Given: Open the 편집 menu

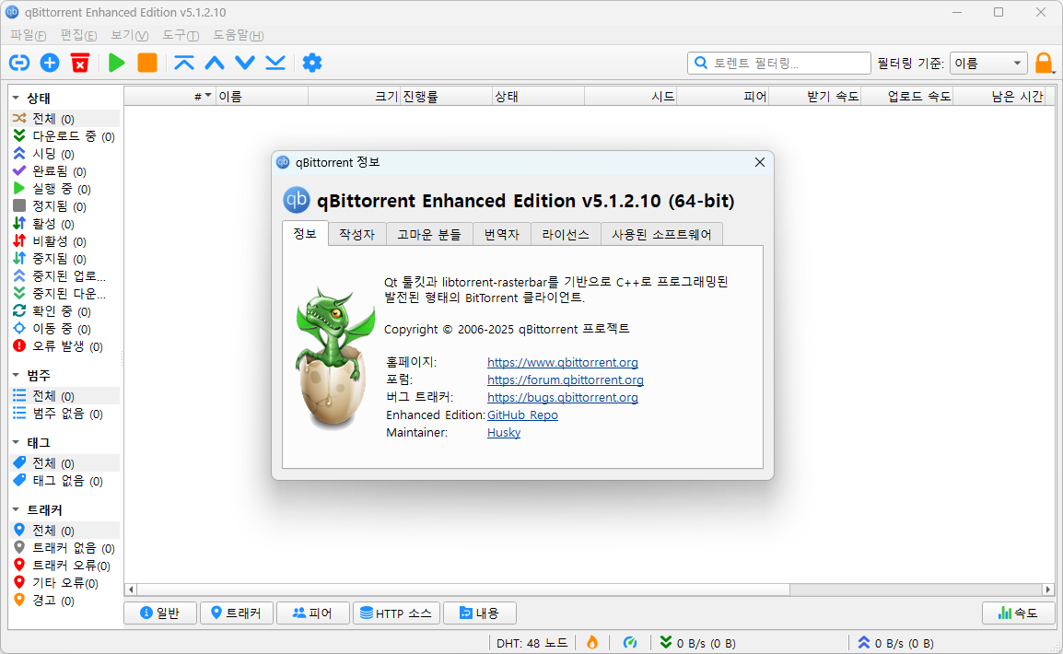Looking at the screenshot, I should (78, 35).
